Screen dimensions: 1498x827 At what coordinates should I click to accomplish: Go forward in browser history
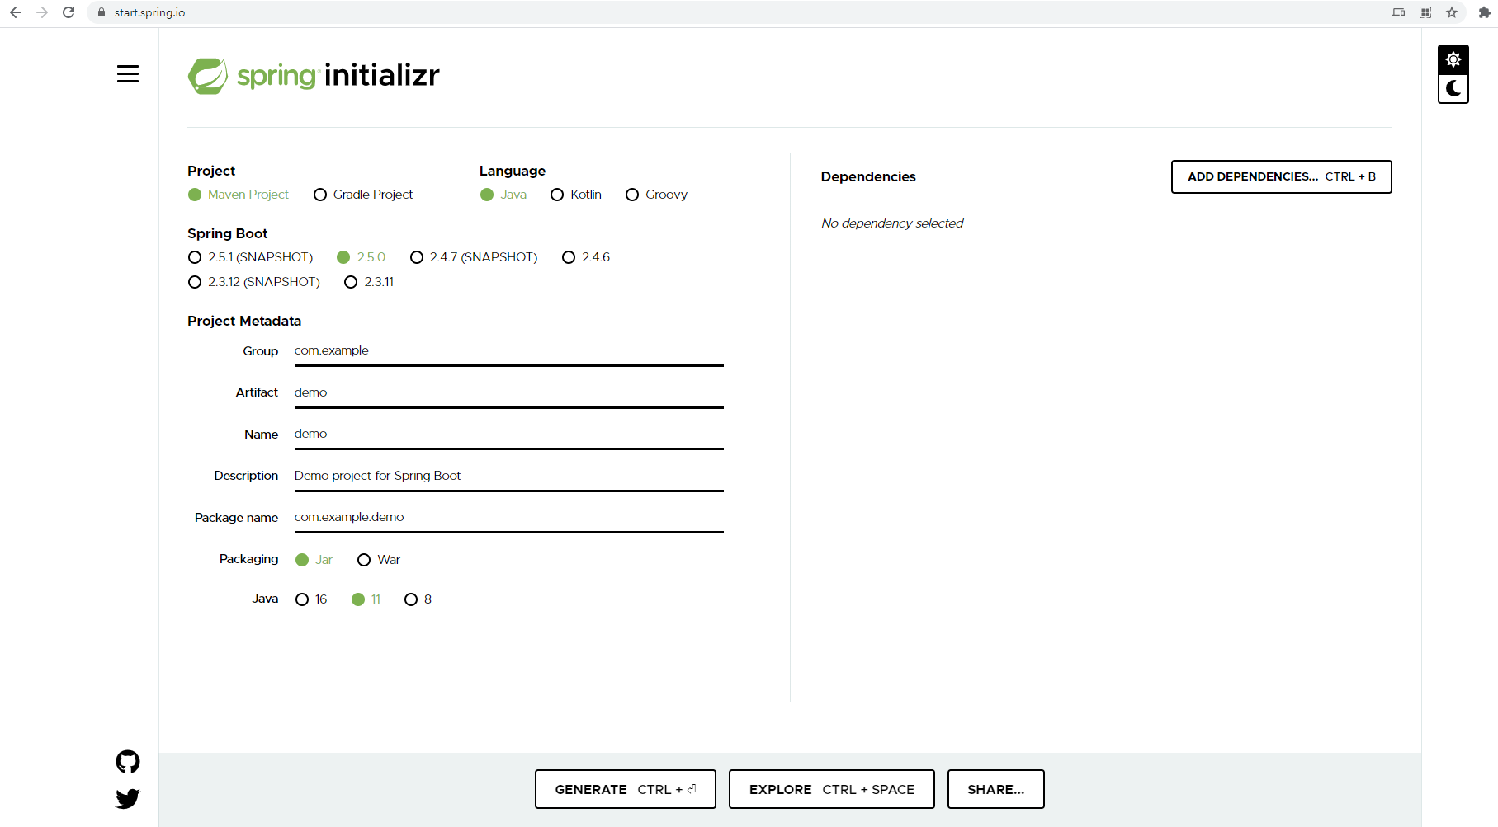click(x=42, y=12)
